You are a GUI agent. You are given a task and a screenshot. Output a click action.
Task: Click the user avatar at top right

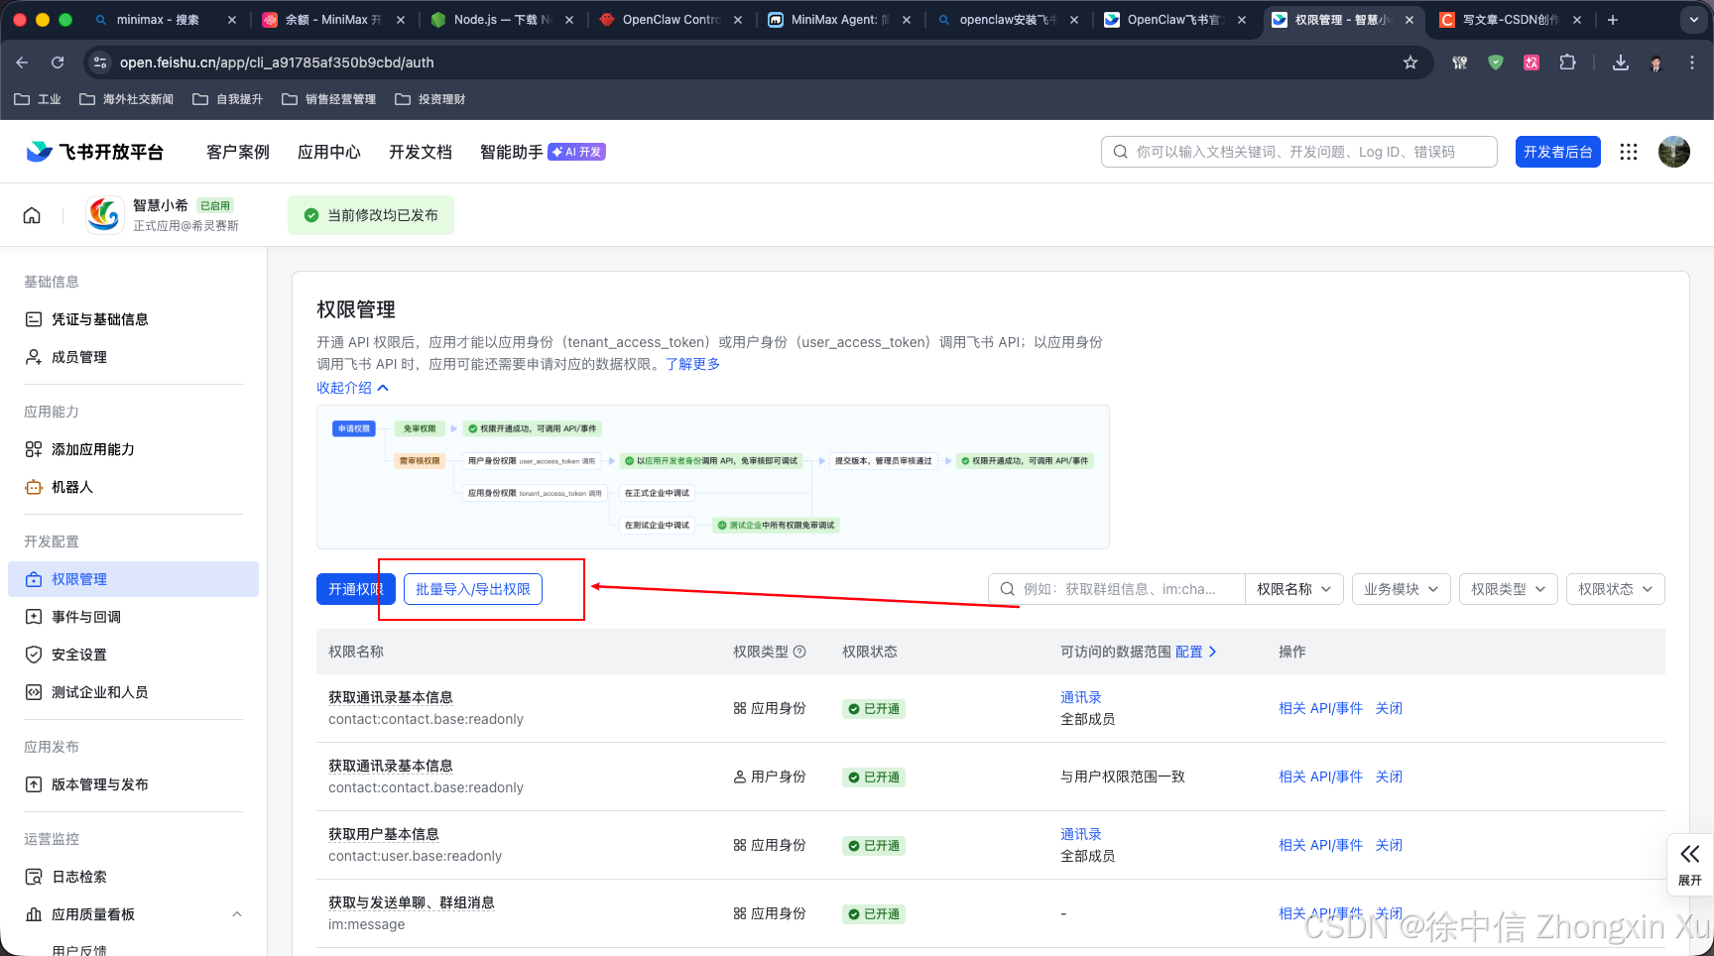(x=1674, y=152)
